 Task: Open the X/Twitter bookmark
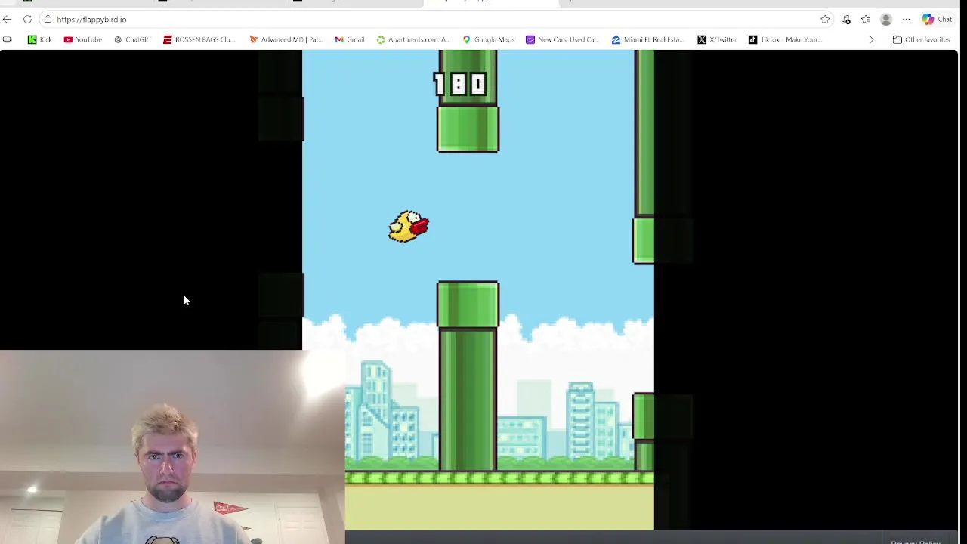tap(717, 39)
